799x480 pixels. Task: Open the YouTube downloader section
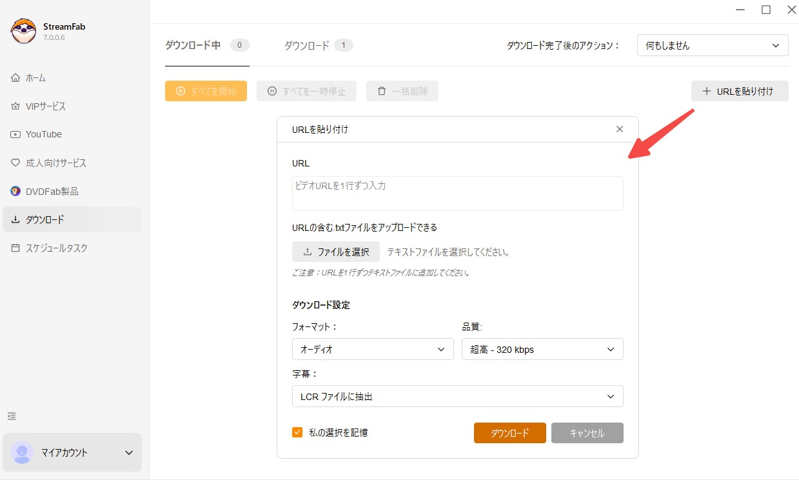click(43, 134)
